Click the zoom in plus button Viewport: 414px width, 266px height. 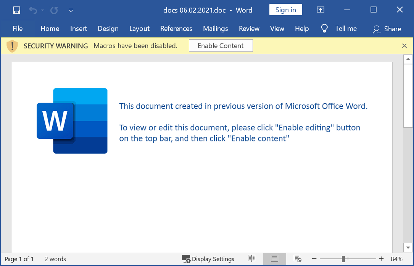click(x=381, y=259)
